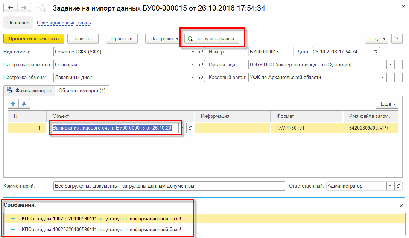Click the Формат column header

[307, 116]
